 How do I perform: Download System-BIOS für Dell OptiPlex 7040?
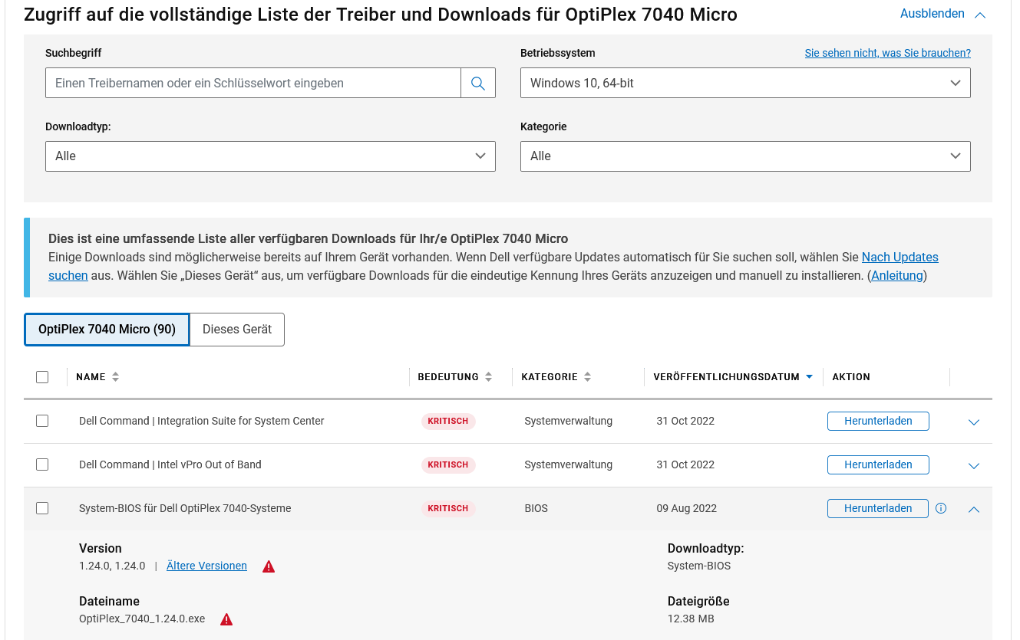(x=878, y=509)
